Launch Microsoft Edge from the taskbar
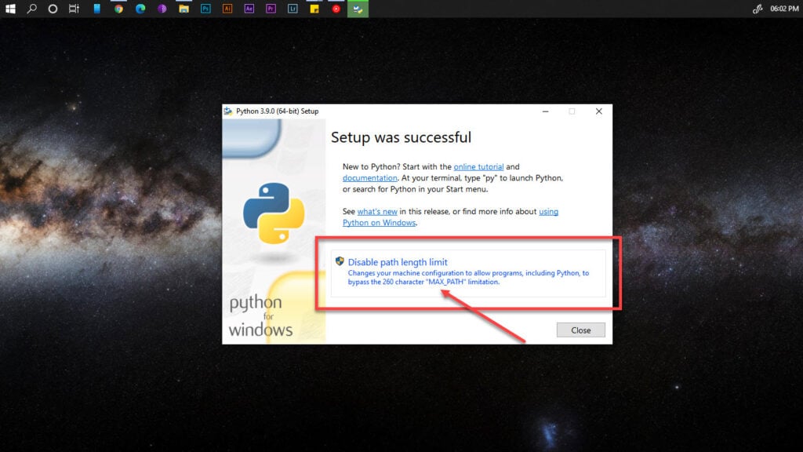 click(140, 9)
